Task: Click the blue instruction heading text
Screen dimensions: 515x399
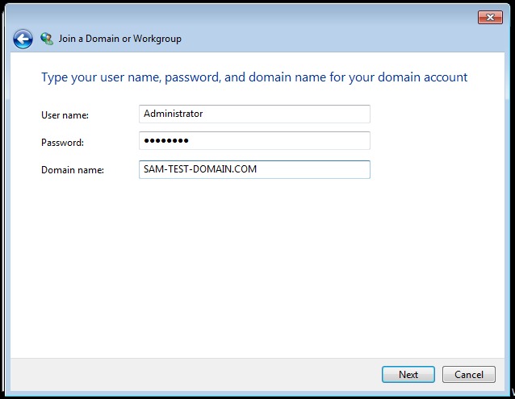Action: pyautogui.click(x=254, y=77)
